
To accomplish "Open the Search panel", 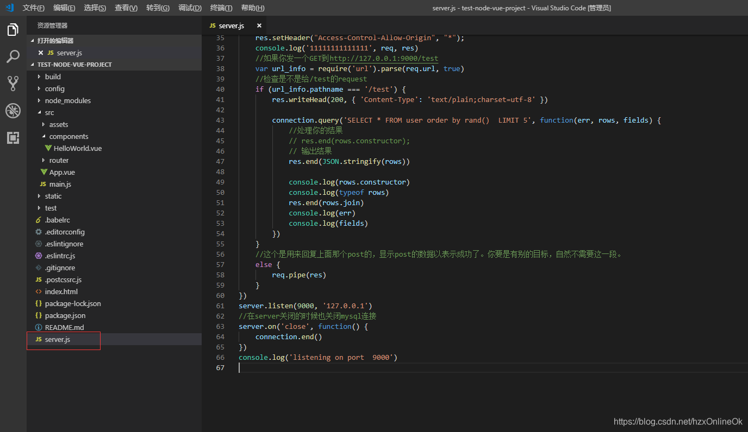I will point(13,56).
